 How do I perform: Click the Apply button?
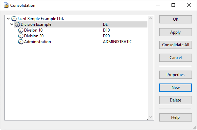(176, 32)
